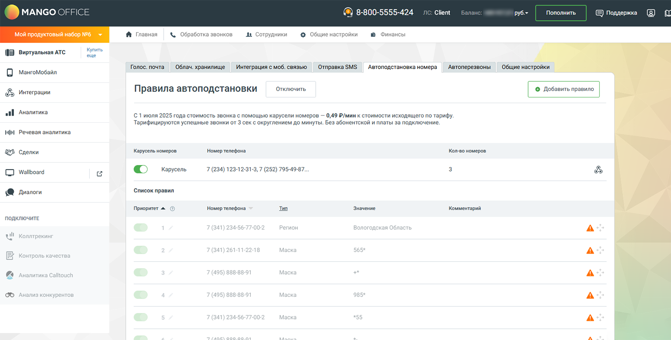
Task: Click the Поддержка link
Action: (x=622, y=13)
